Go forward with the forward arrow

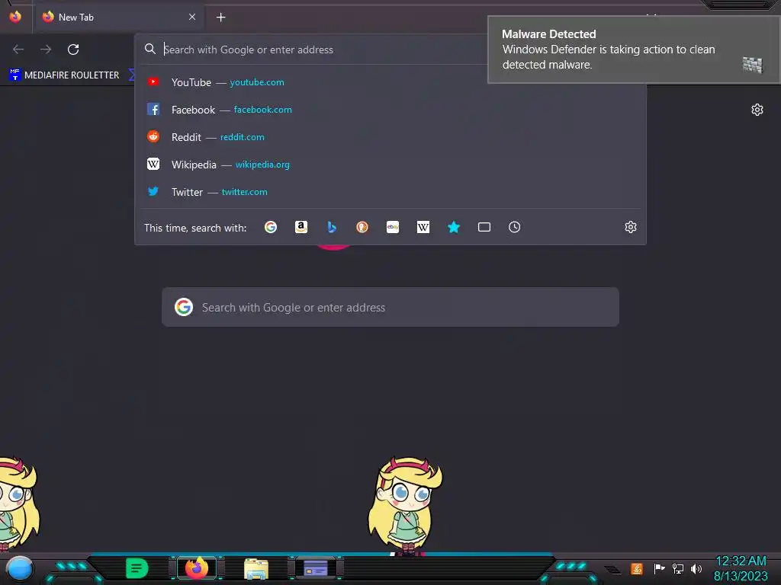pyautogui.click(x=46, y=50)
